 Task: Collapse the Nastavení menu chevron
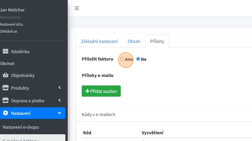point(59,113)
